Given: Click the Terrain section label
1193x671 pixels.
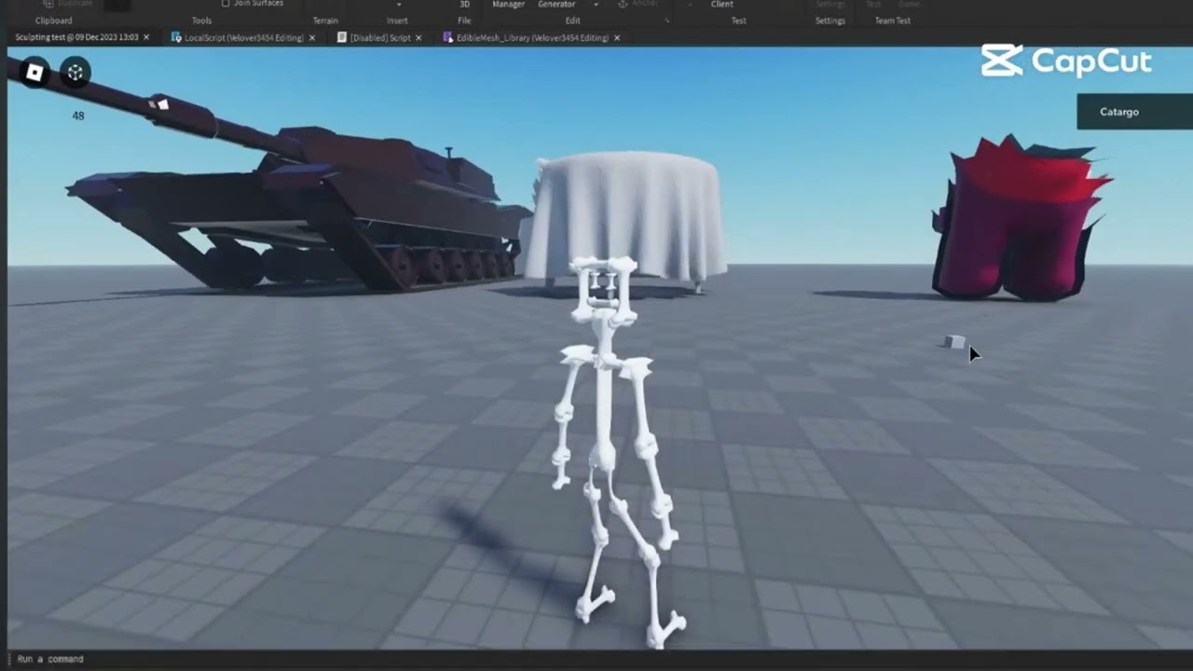Looking at the screenshot, I should 325,21.
